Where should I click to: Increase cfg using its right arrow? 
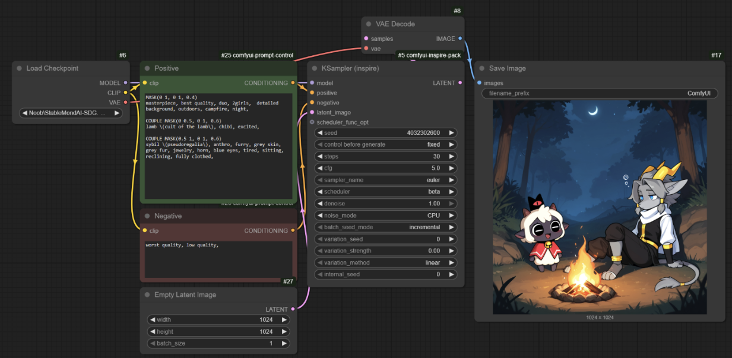pyautogui.click(x=451, y=168)
